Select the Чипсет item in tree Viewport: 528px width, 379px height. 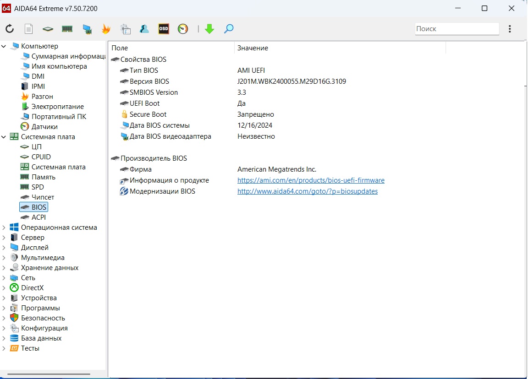click(x=43, y=197)
